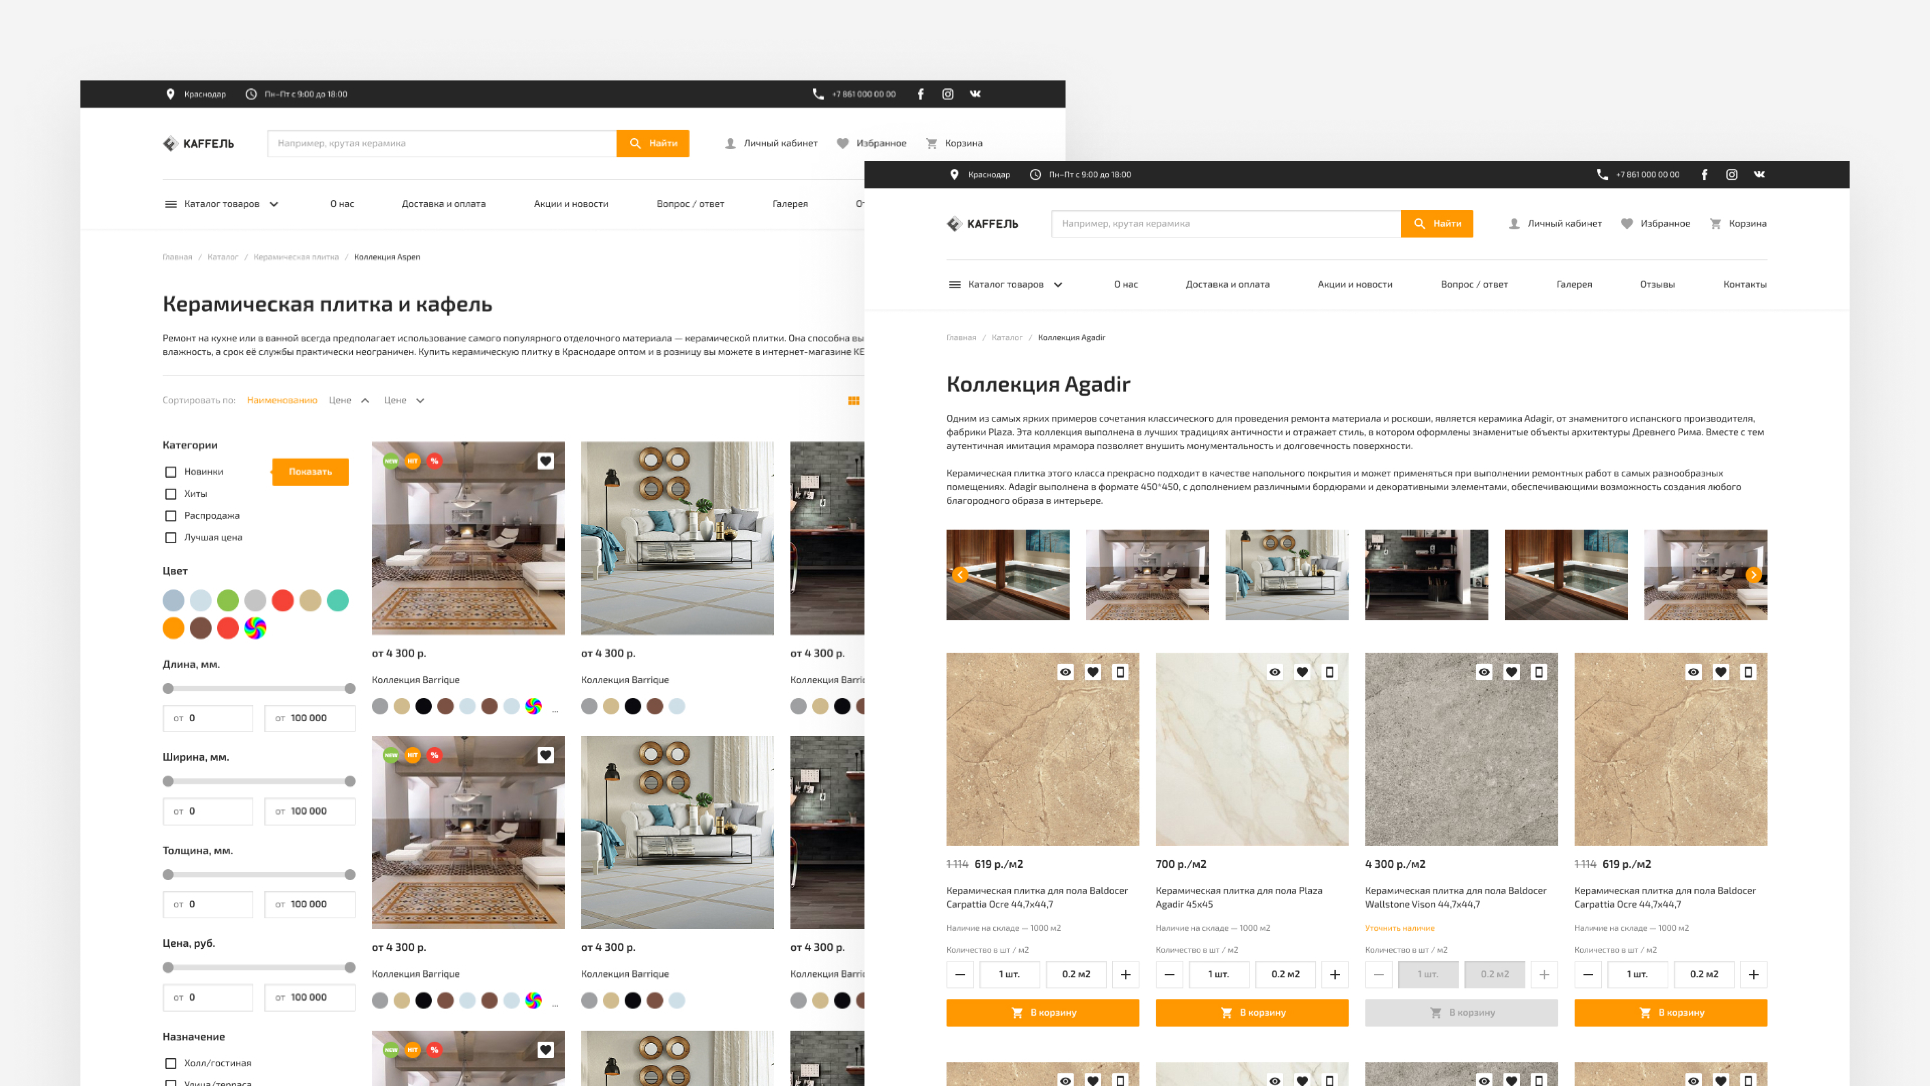
Task: Click next arrow on Agadir gallery carousel
Action: click(1753, 575)
